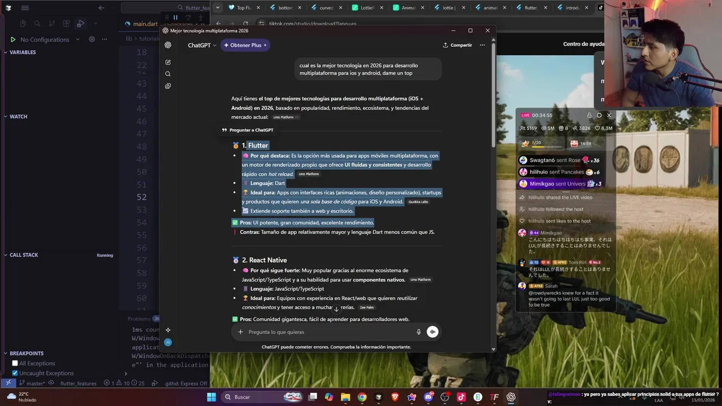Open Quokka Labs source chip
This screenshot has width=722, height=406.
[x=419, y=202]
